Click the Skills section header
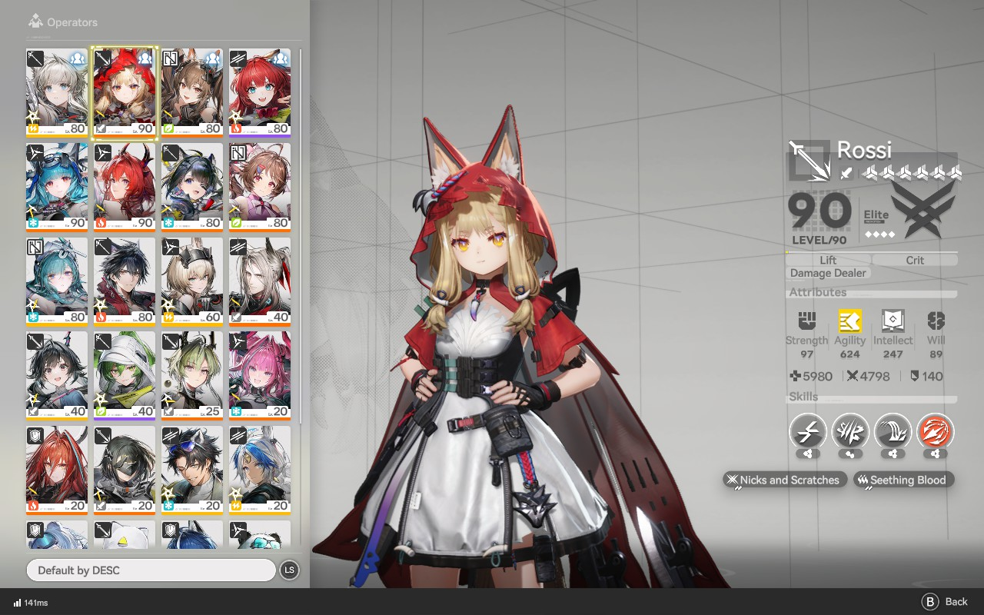The image size is (984, 615). pyautogui.click(x=803, y=397)
